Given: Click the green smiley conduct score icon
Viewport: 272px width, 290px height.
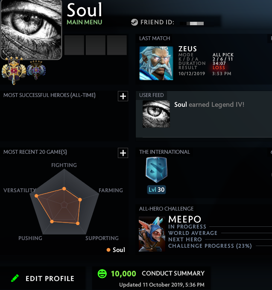Looking at the screenshot, I should pyautogui.click(x=102, y=273).
